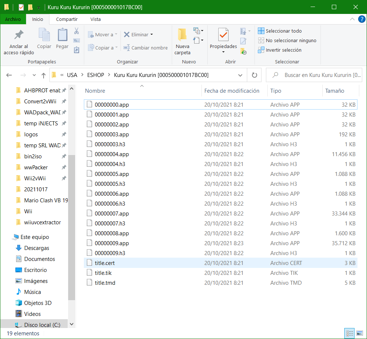
Task: Click Invertir selección option
Action: pyautogui.click(x=280, y=50)
